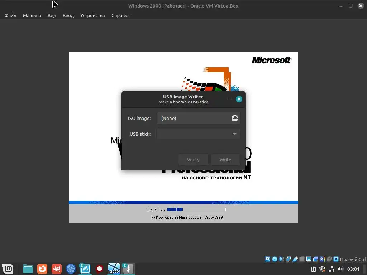Click the USB devices icon in VirtualBox status bar
367x275 pixels.
[x=295, y=259]
